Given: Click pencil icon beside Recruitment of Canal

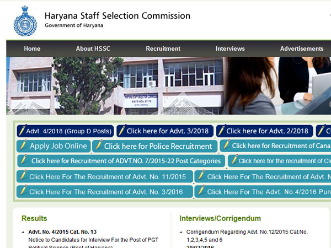Looking at the screenshot, I should point(227,144).
